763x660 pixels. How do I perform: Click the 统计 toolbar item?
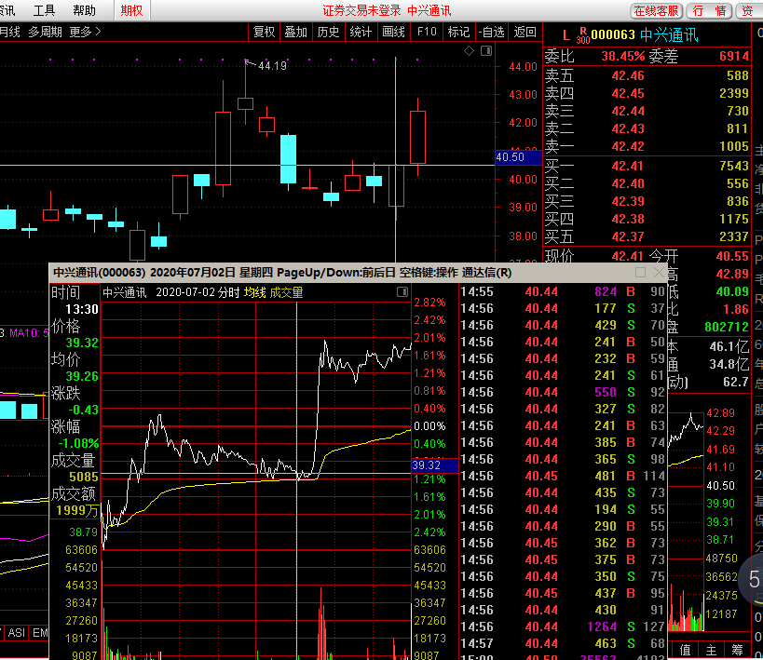(x=361, y=32)
